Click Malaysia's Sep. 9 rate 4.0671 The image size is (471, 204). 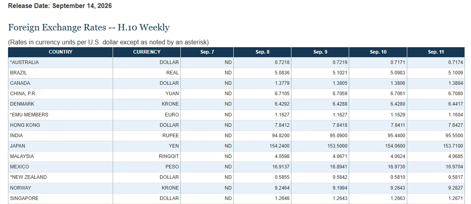click(320, 156)
